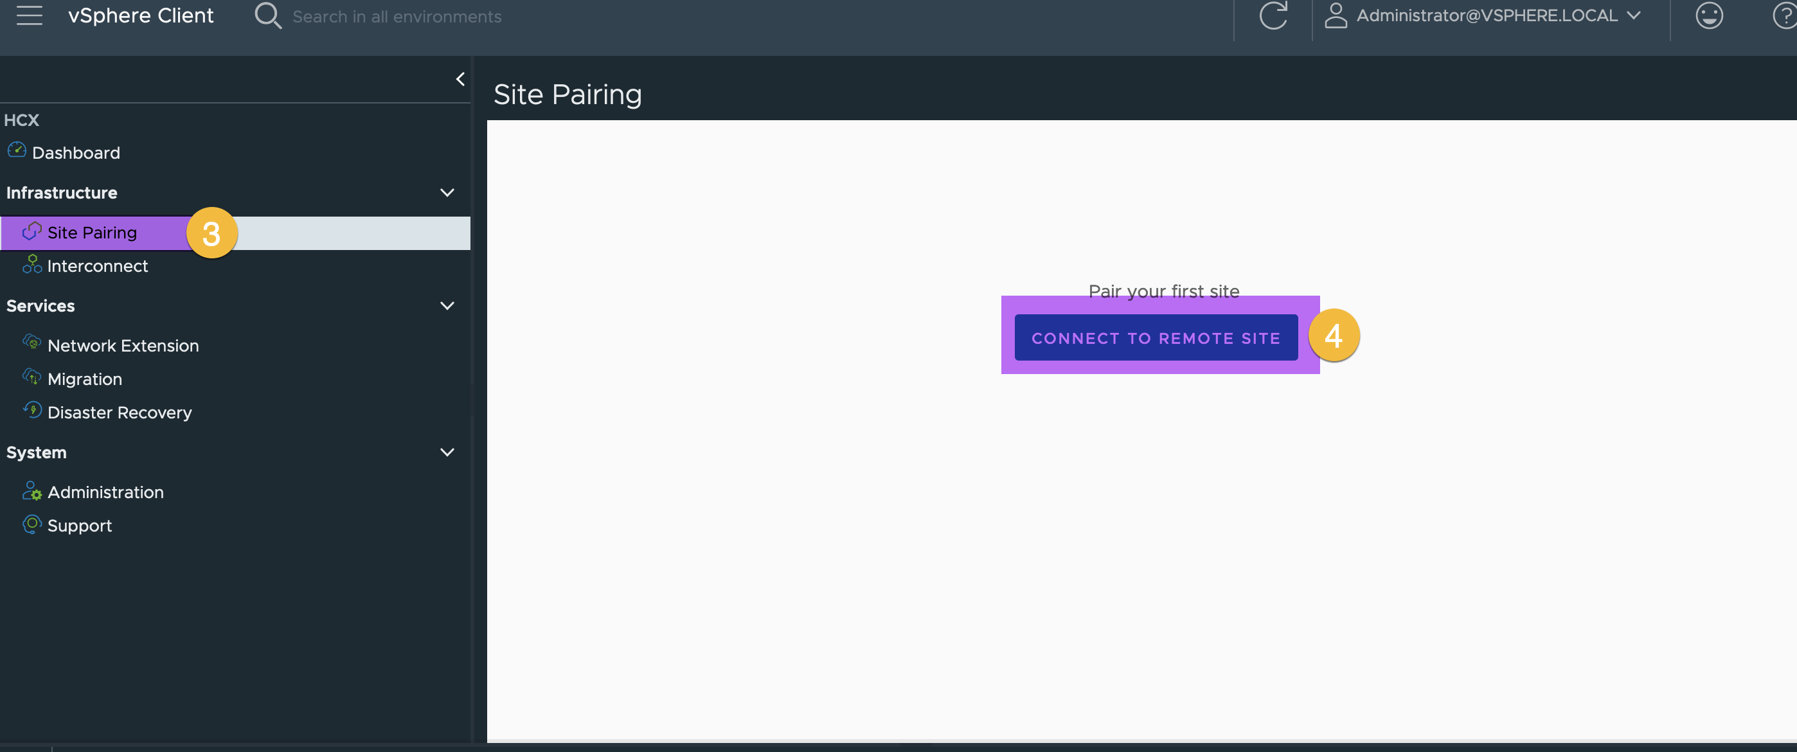1797x752 pixels.
Task: Open the smiley feedback icon
Action: 1709,15
